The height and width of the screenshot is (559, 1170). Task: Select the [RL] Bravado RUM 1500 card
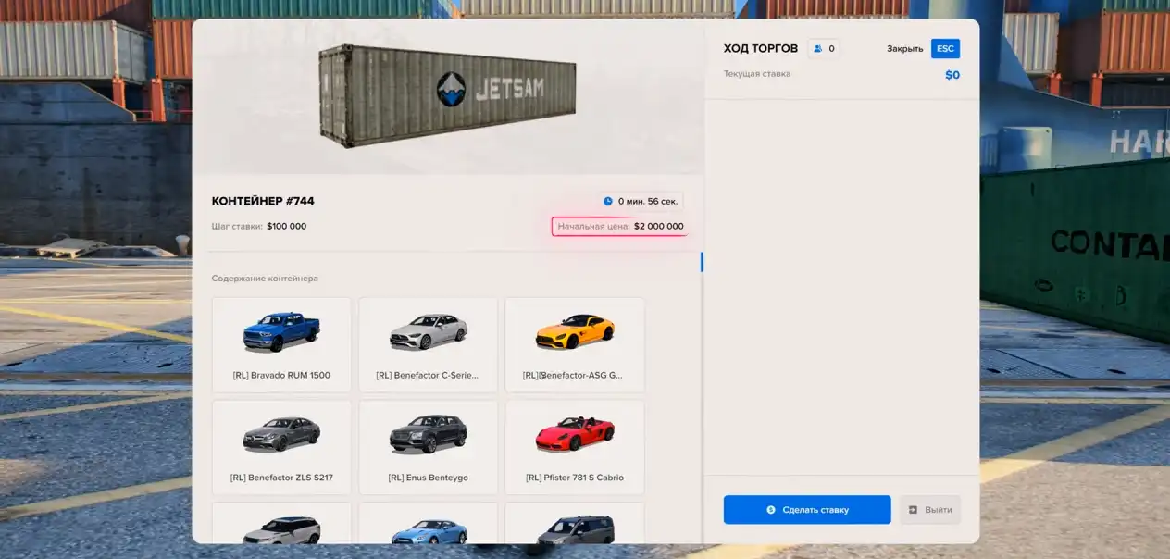click(x=281, y=344)
